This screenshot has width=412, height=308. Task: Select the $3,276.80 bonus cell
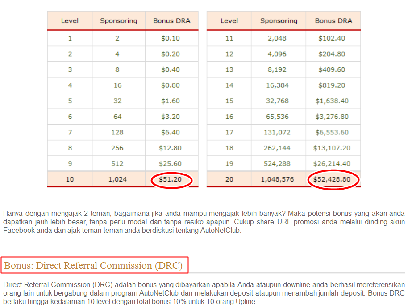coord(332,117)
